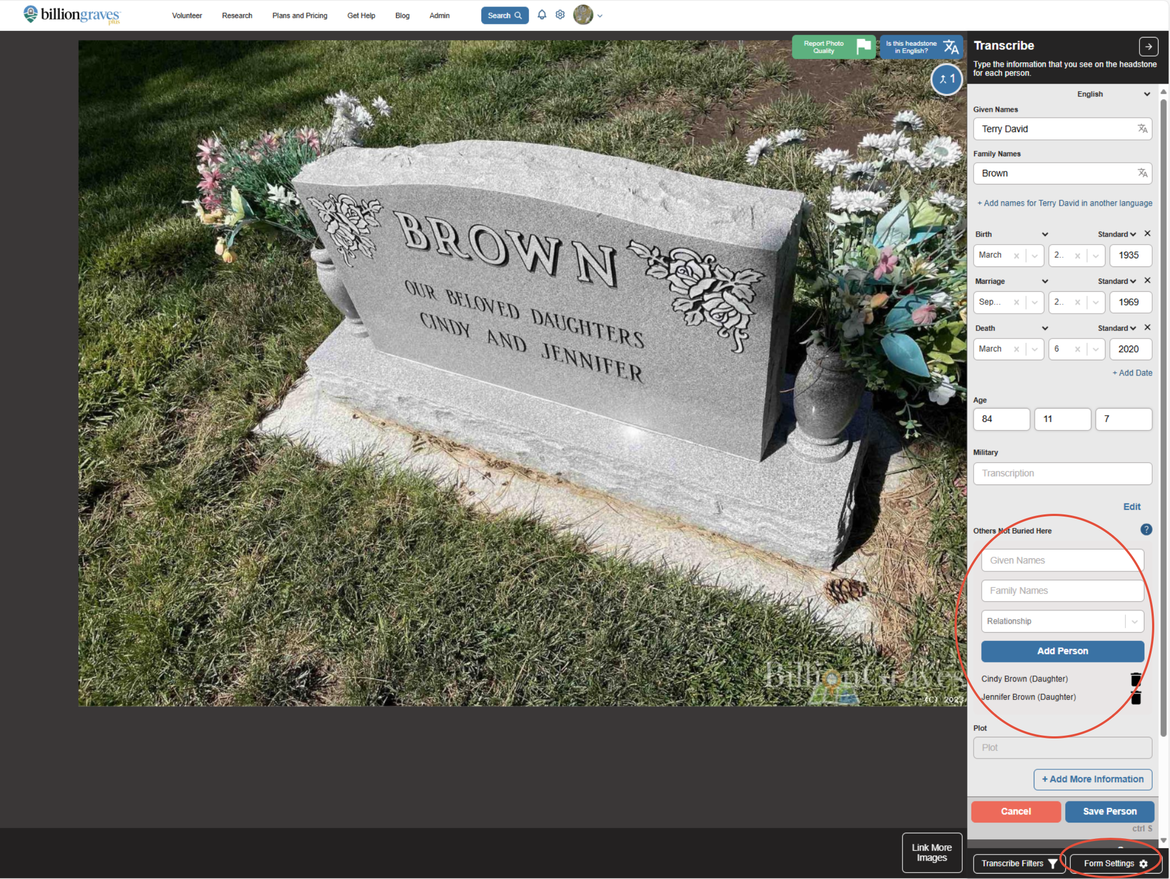Click the Military Transcription input field
The width and height of the screenshot is (1170, 879).
click(x=1062, y=474)
